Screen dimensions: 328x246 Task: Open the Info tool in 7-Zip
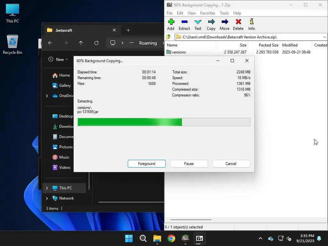(251, 24)
